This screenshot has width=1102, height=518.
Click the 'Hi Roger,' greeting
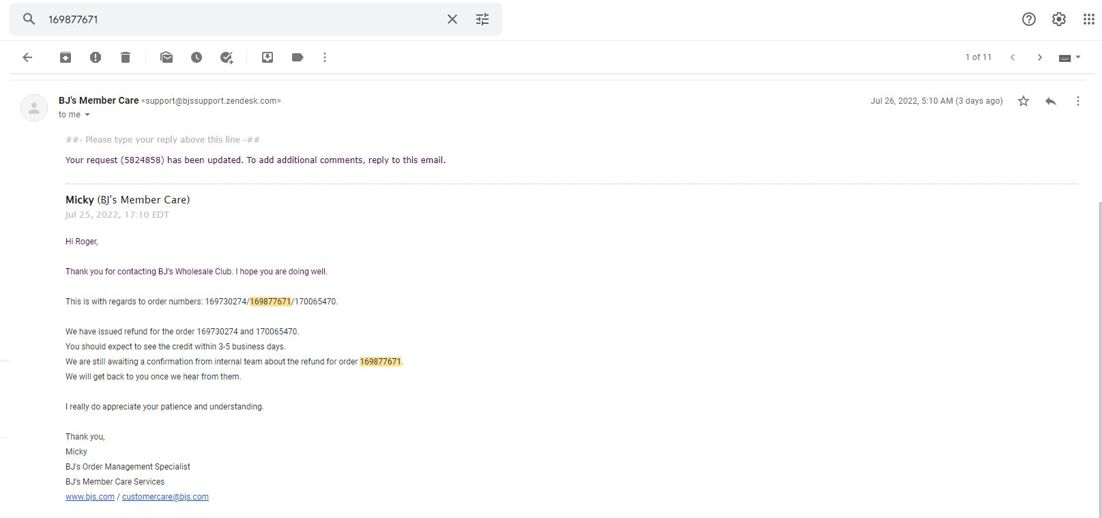pos(82,242)
